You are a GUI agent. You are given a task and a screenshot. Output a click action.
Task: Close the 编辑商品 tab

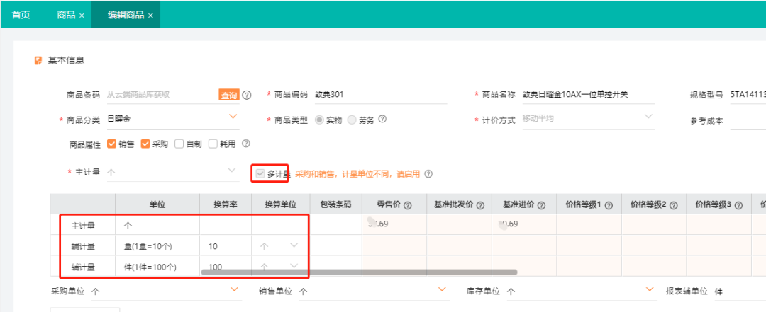pos(150,15)
